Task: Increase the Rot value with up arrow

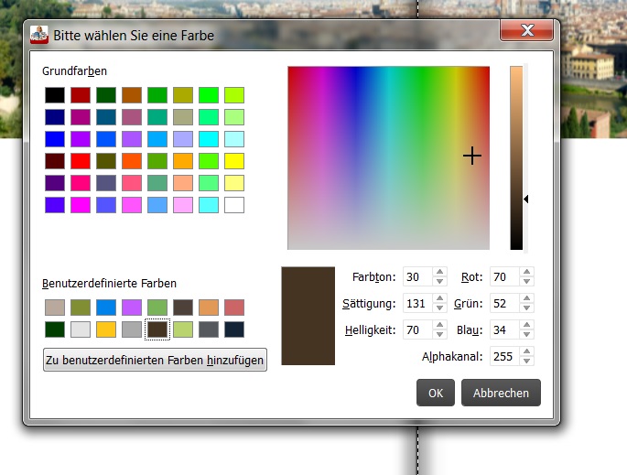Action: [x=525, y=272]
